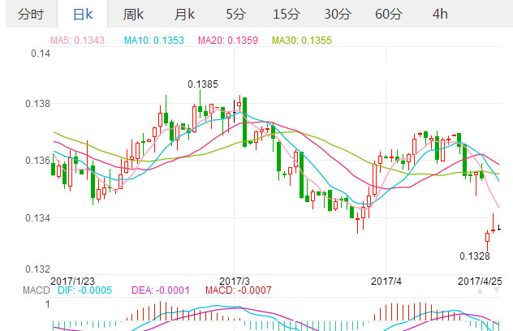Switch to the 60分 tab
This screenshot has width=513, height=331.
[x=388, y=14]
